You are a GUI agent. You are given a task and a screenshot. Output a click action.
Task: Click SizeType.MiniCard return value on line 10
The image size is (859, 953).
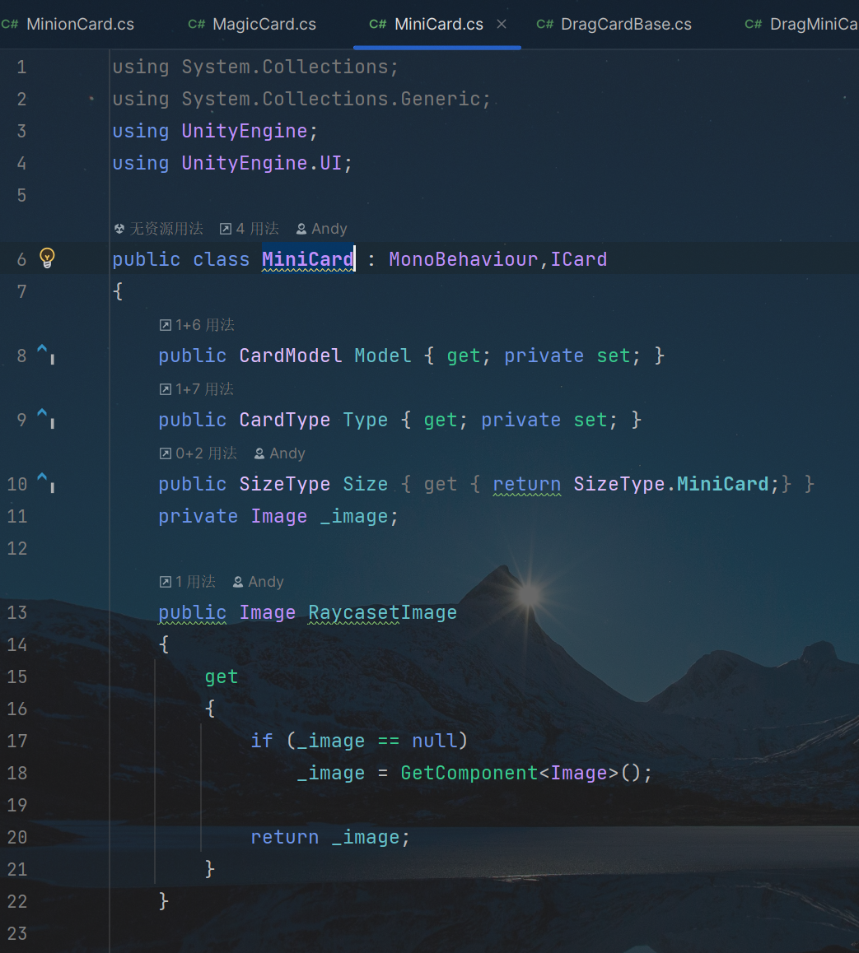[671, 484]
